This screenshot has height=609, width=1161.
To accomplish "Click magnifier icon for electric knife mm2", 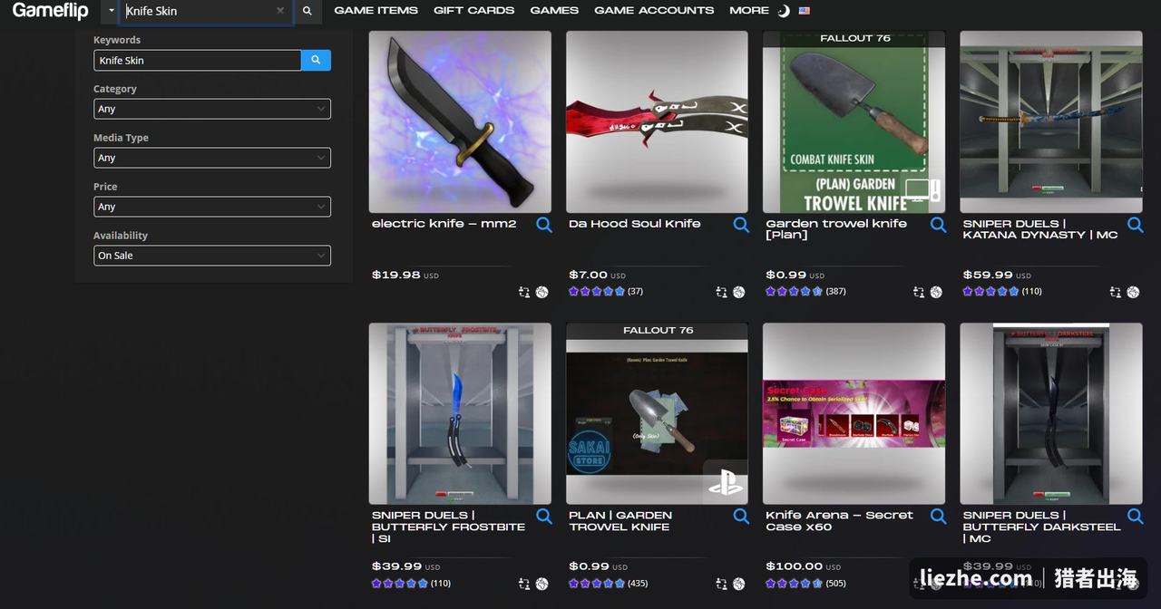I will click(x=543, y=225).
